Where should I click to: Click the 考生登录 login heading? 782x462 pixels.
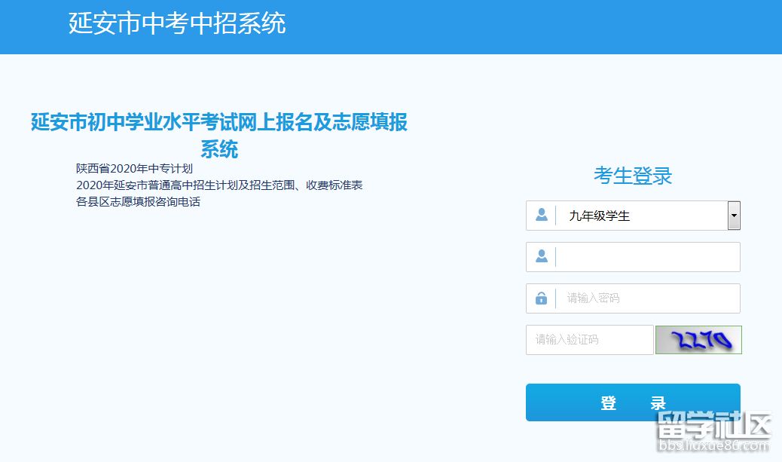tap(633, 176)
